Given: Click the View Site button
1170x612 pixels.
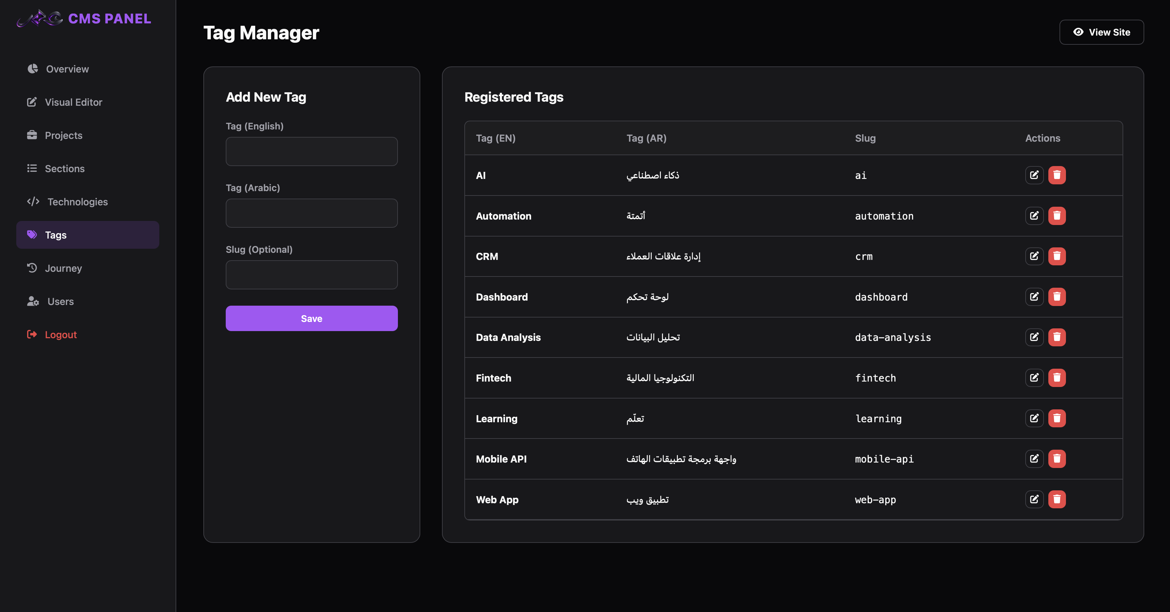Looking at the screenshot, I should (1102, 32).
